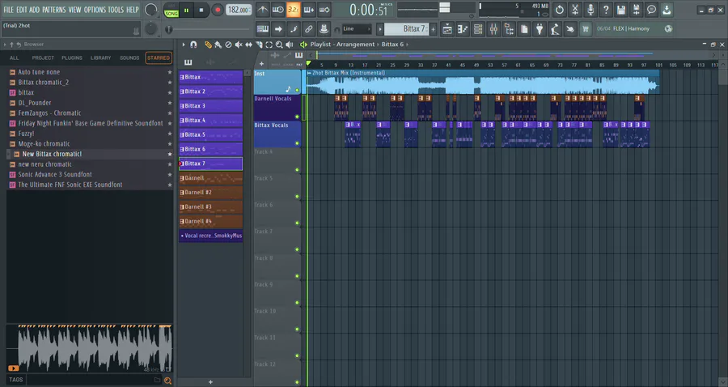This screenshot has width=728, height=387.
Task: Pause playback with the pause button
Action: (x=186, y=11)
